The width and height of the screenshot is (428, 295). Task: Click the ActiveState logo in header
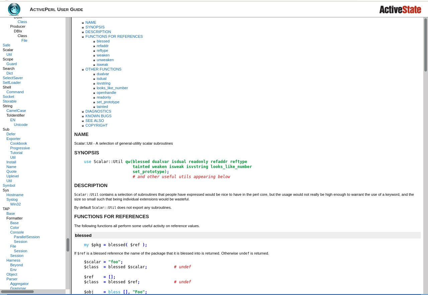click(x=400, y=9)
